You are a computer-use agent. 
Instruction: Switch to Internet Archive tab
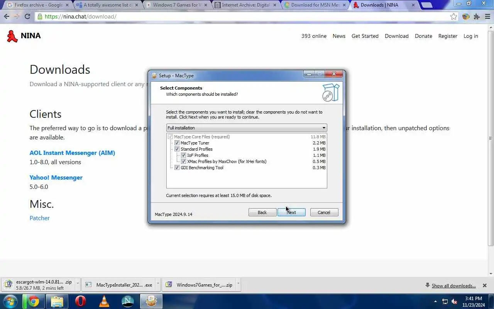click(x=245, y=5)
